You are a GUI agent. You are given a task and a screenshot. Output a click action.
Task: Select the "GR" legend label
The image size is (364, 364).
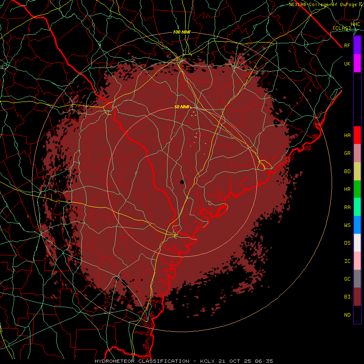coord(347,153)
